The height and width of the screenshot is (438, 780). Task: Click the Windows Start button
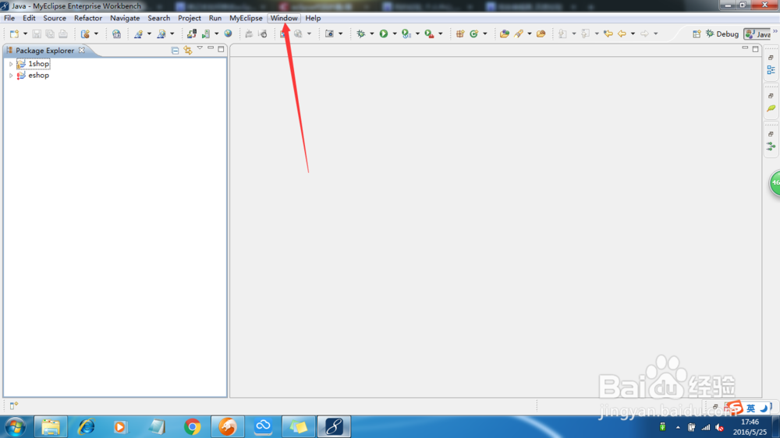16,426
